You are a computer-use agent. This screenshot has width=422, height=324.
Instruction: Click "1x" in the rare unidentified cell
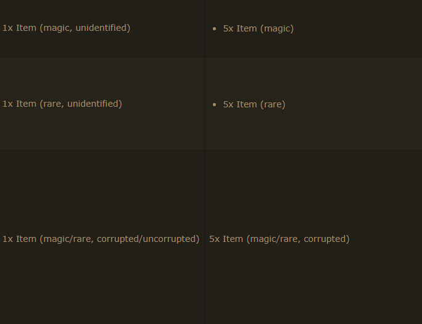(x=7, y=104)
